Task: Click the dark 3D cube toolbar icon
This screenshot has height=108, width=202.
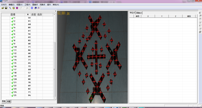Action: coord(35,8)
